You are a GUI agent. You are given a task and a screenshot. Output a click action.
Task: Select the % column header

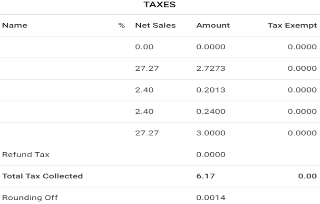(x=121, y=26)
